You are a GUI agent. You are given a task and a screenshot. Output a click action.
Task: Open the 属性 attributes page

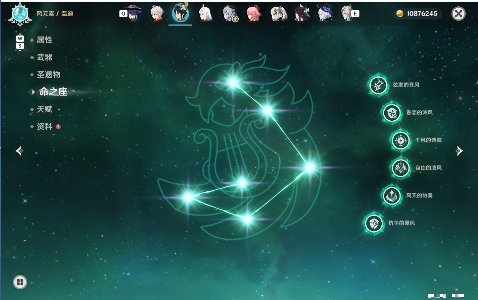(x=44, y=40)
